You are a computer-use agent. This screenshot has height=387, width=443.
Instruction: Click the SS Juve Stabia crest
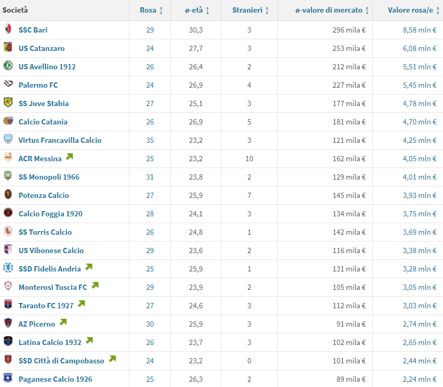click(8, 102)
